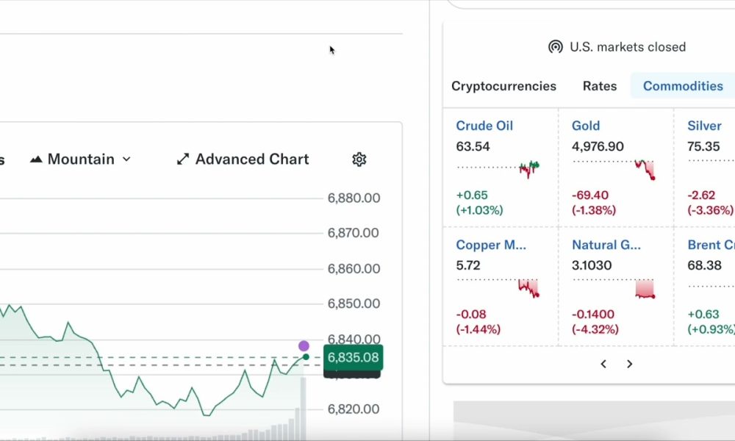Follow the Gold commodity link
Screen dimensions: 735x441
(x=586, y=126)
